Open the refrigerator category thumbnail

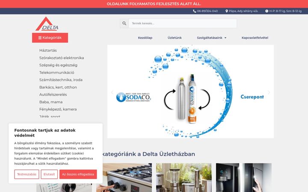tap(244, 177)
